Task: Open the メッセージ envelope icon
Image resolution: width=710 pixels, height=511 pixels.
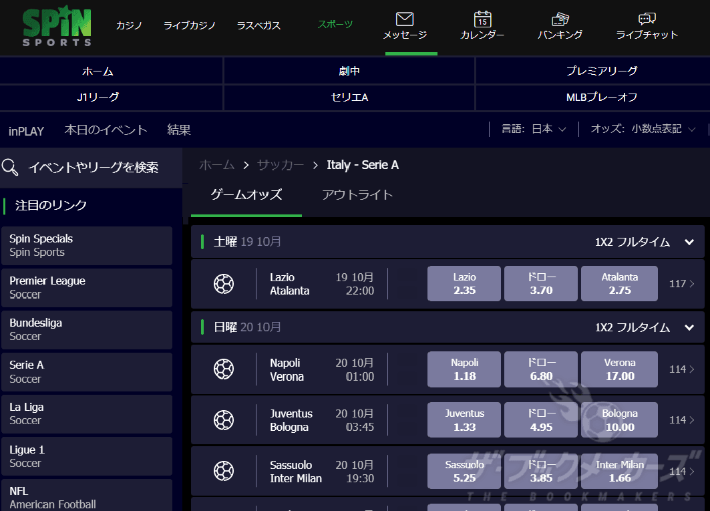Action: [x=404, y=19]
